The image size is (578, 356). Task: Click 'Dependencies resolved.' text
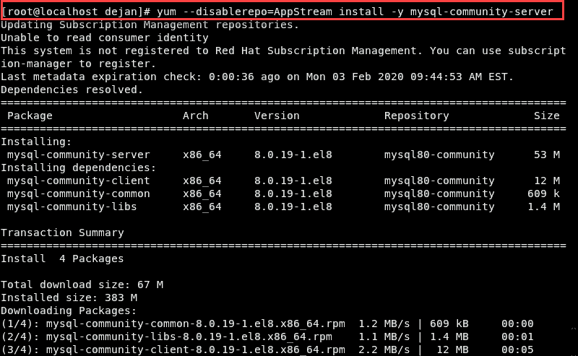tap(72, 90)
